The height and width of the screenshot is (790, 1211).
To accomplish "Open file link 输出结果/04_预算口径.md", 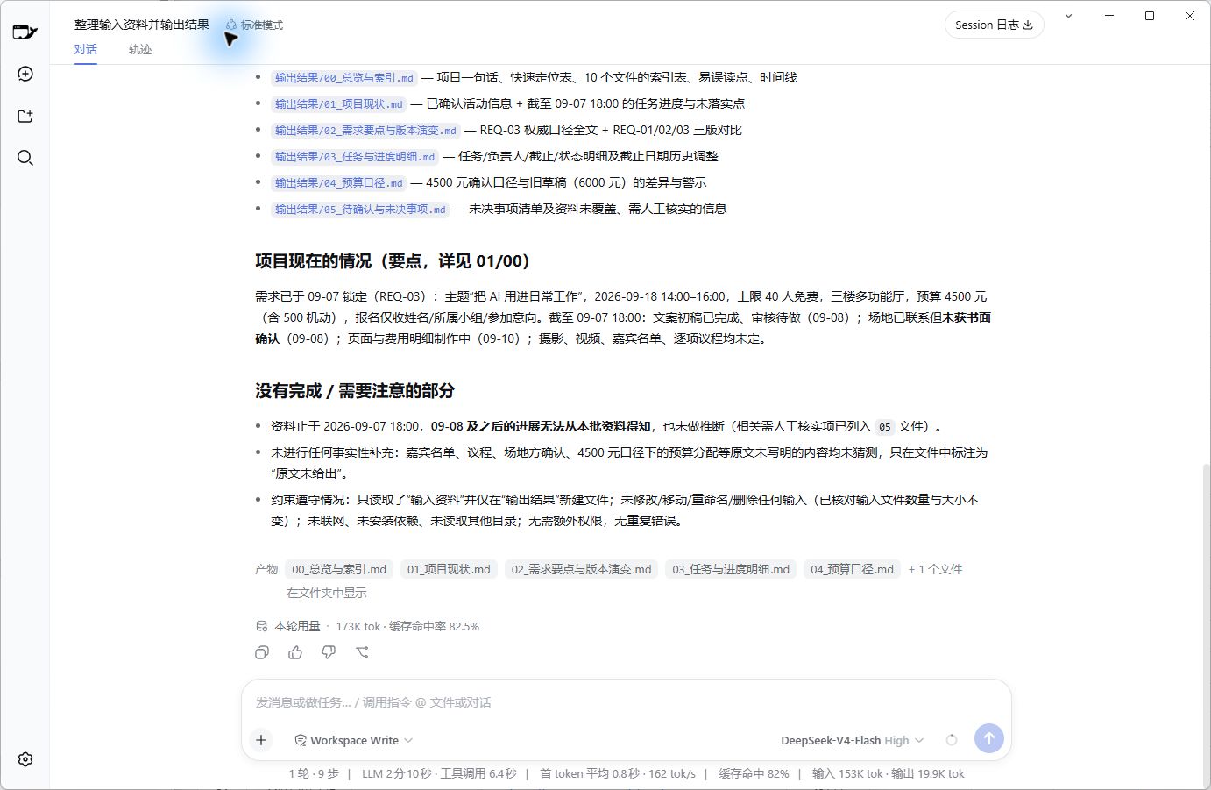I will pos(339,183).
